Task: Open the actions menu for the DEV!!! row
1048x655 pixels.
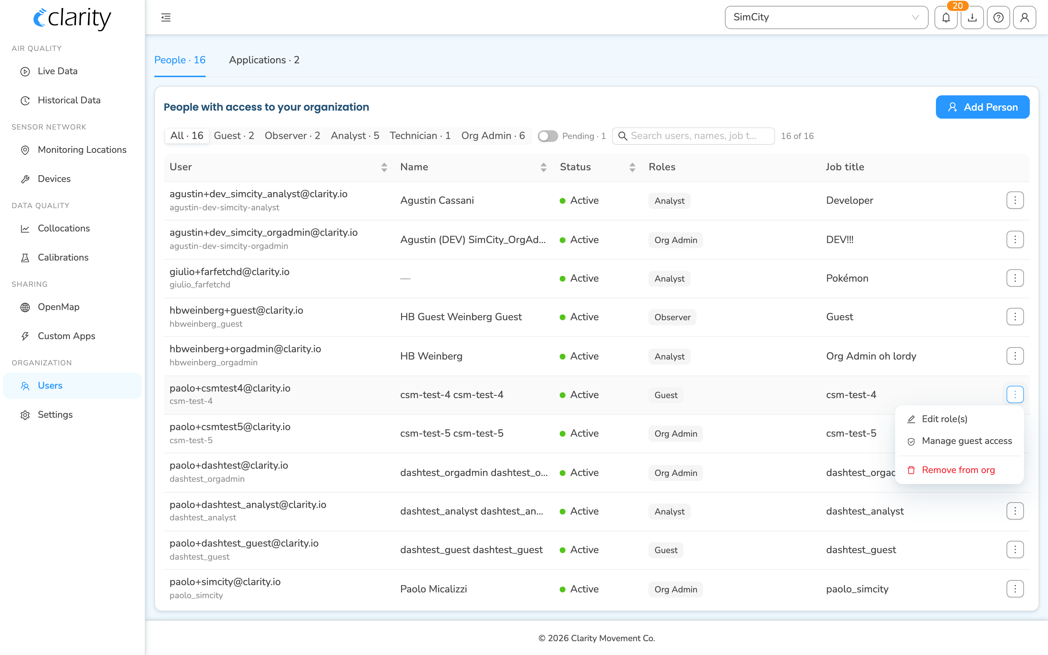Action: click(1015, 239)
